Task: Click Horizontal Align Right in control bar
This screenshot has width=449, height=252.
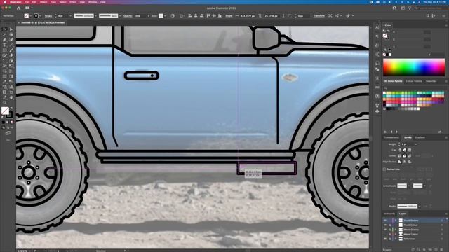Action: point(202,15)
